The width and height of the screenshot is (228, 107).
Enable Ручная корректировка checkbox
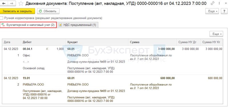2,18
